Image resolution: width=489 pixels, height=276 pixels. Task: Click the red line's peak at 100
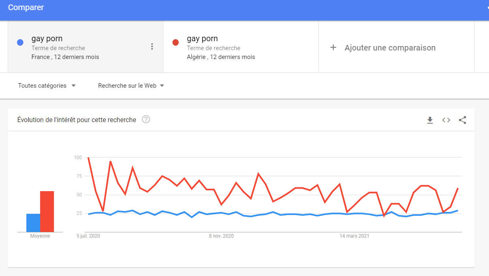(x=88, y=158)
